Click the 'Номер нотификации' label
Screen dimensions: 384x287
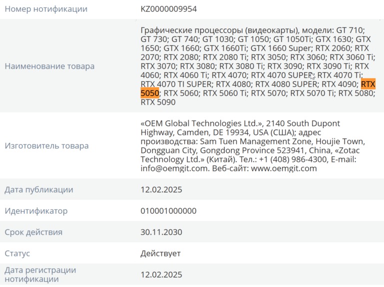pyautogui.click(x=46, y=9)
